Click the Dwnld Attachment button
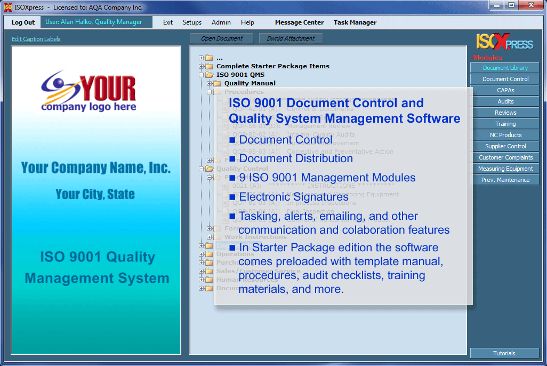The image size is (547, 366). (291, 38)
